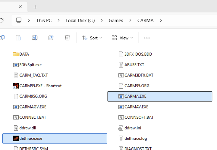Close the current File Explorer tab
217x150 pixels.
tap(20, 7)
